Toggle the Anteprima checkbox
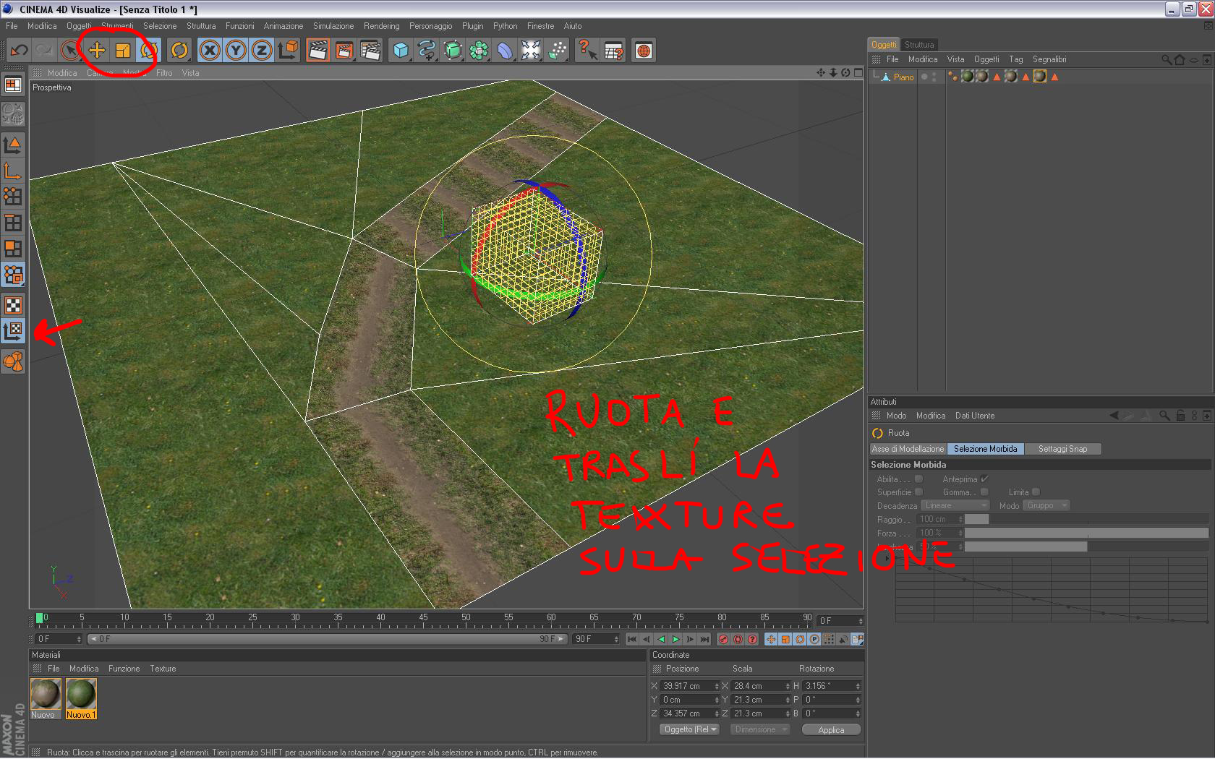1215x759 pixels. click(x=984, y=479)
